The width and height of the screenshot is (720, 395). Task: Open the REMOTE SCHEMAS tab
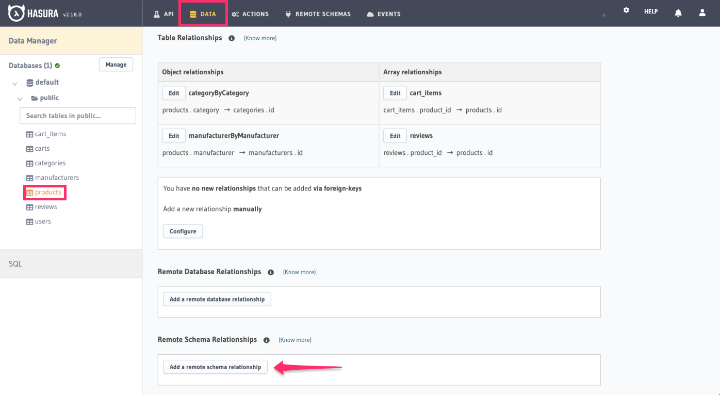318,14
